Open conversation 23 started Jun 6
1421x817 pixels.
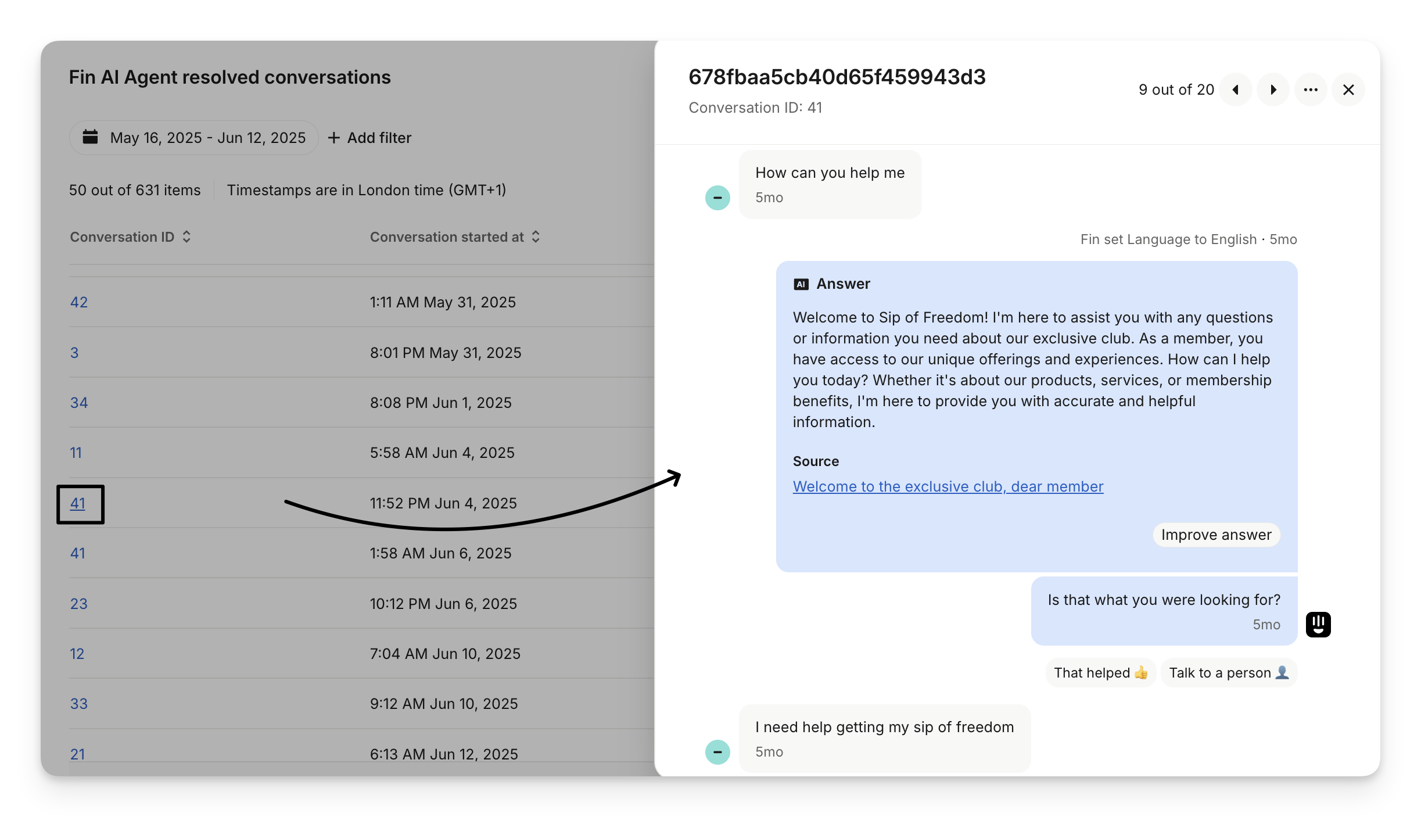tap(79, 604)
